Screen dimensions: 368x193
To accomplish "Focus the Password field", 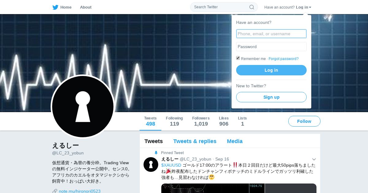I will tap(271, 47).
